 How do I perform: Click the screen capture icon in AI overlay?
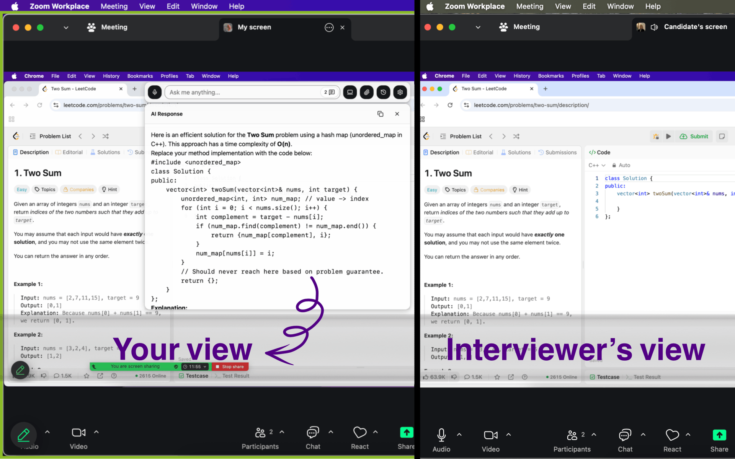tap(350, 92)
